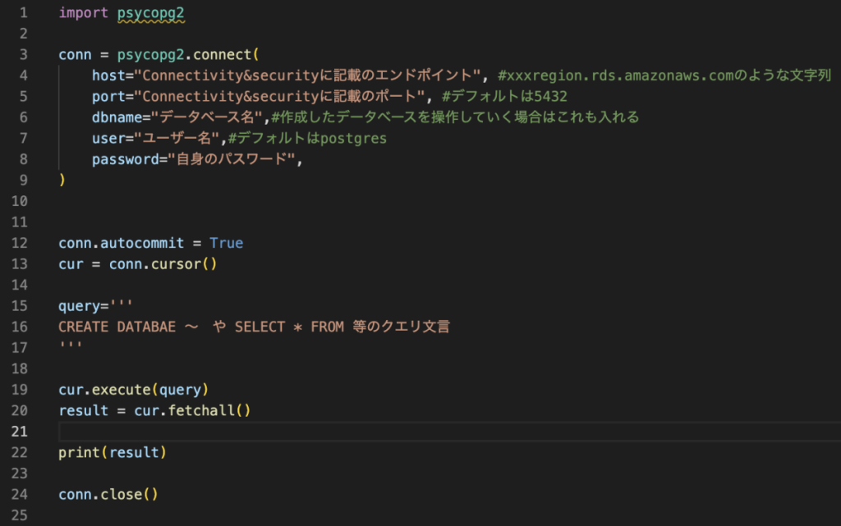Click the "dbname=" parameter name

pos(122,117)
